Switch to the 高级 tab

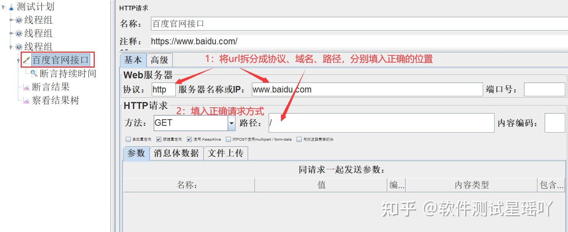coord(159,60)
